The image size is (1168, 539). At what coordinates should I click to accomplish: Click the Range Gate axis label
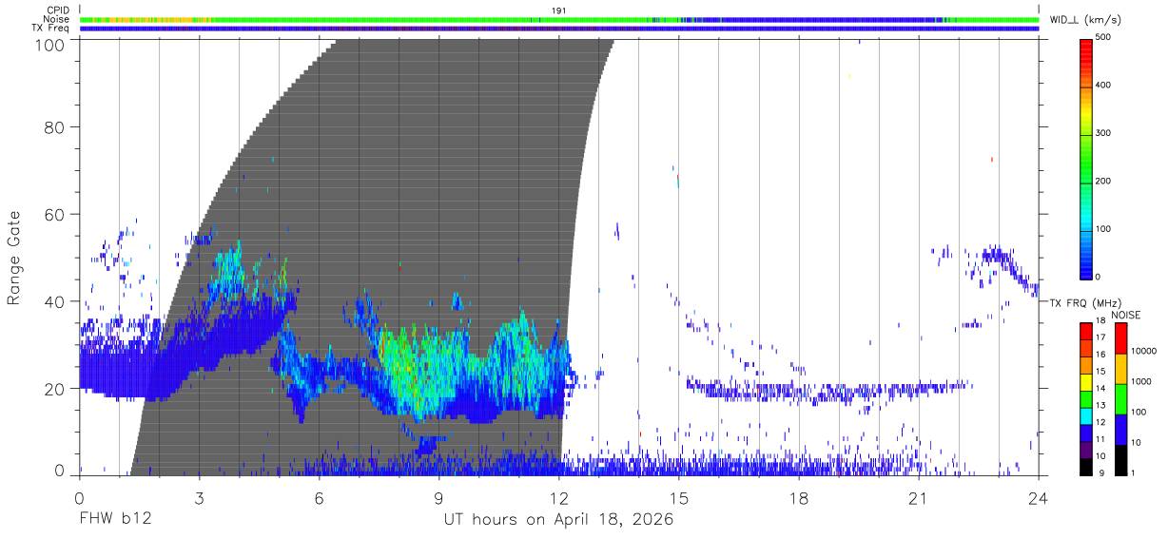[15, 258]
